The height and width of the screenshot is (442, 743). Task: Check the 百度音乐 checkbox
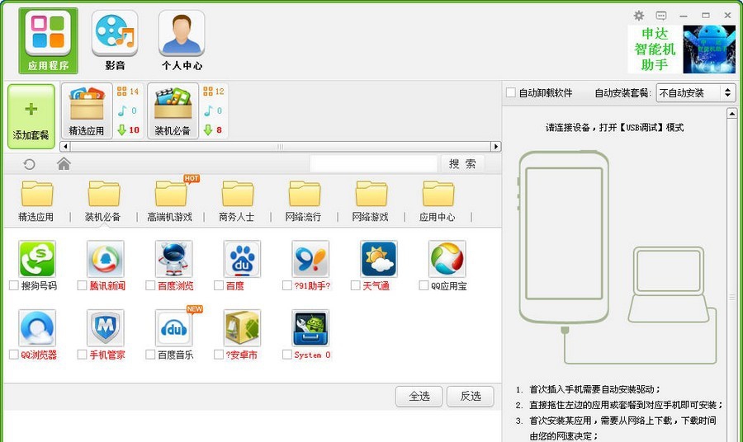(x=150, y=355)
